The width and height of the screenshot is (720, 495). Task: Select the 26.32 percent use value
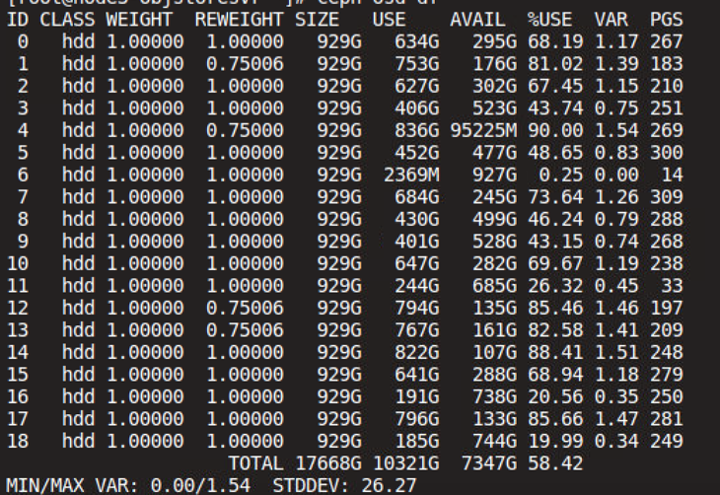(555, 286)
